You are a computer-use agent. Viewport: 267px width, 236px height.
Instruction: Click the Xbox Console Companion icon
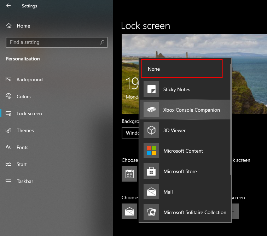click(x=151, y=110)
